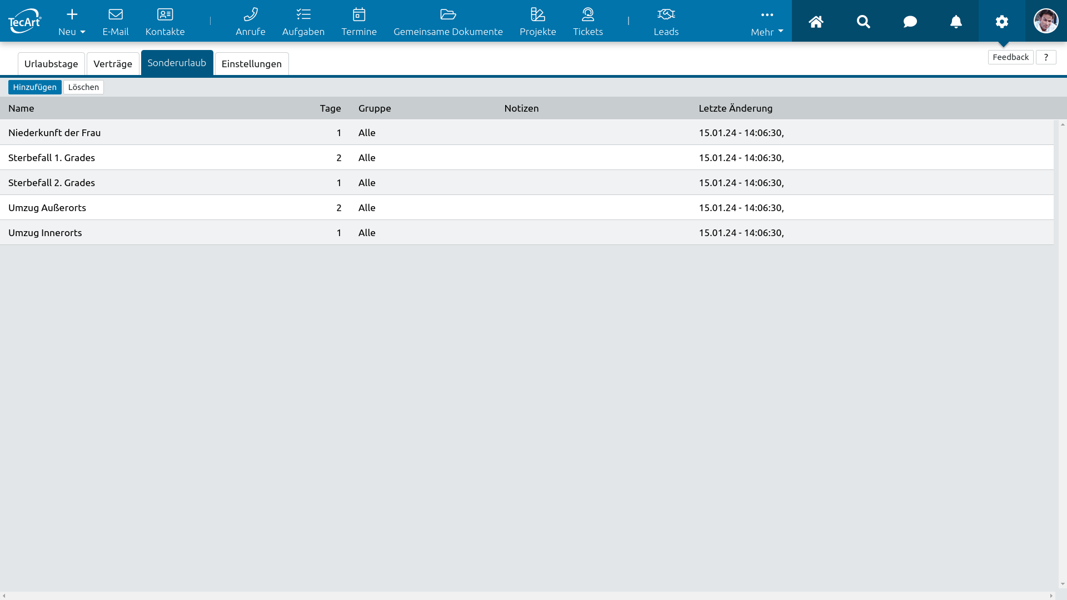The width and height of the screenshot is (1067, 600).
Task: Click the Löschen button
Action: [x=83, y=87]
